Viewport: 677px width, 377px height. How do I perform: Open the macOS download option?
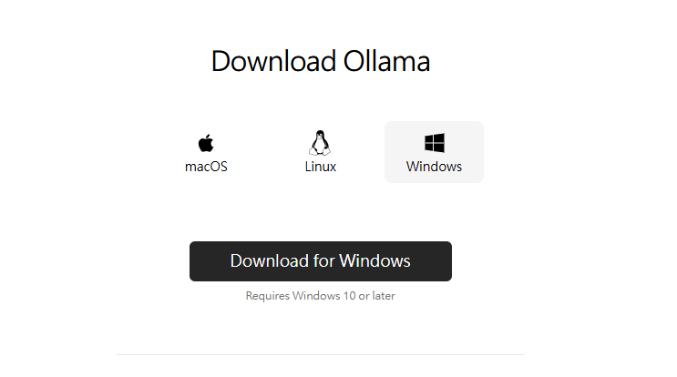point(206,152)
